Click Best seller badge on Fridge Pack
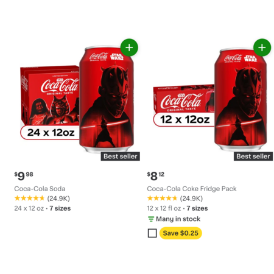 [253, 156]
